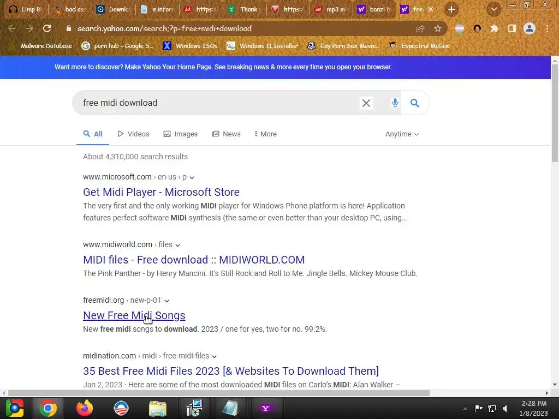
Task: Launch Firefox from the taskbar
Action: pyautogui.click(x=85, y=408)
